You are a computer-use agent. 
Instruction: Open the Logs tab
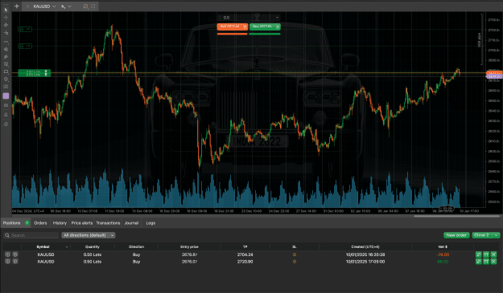[150, 223]
